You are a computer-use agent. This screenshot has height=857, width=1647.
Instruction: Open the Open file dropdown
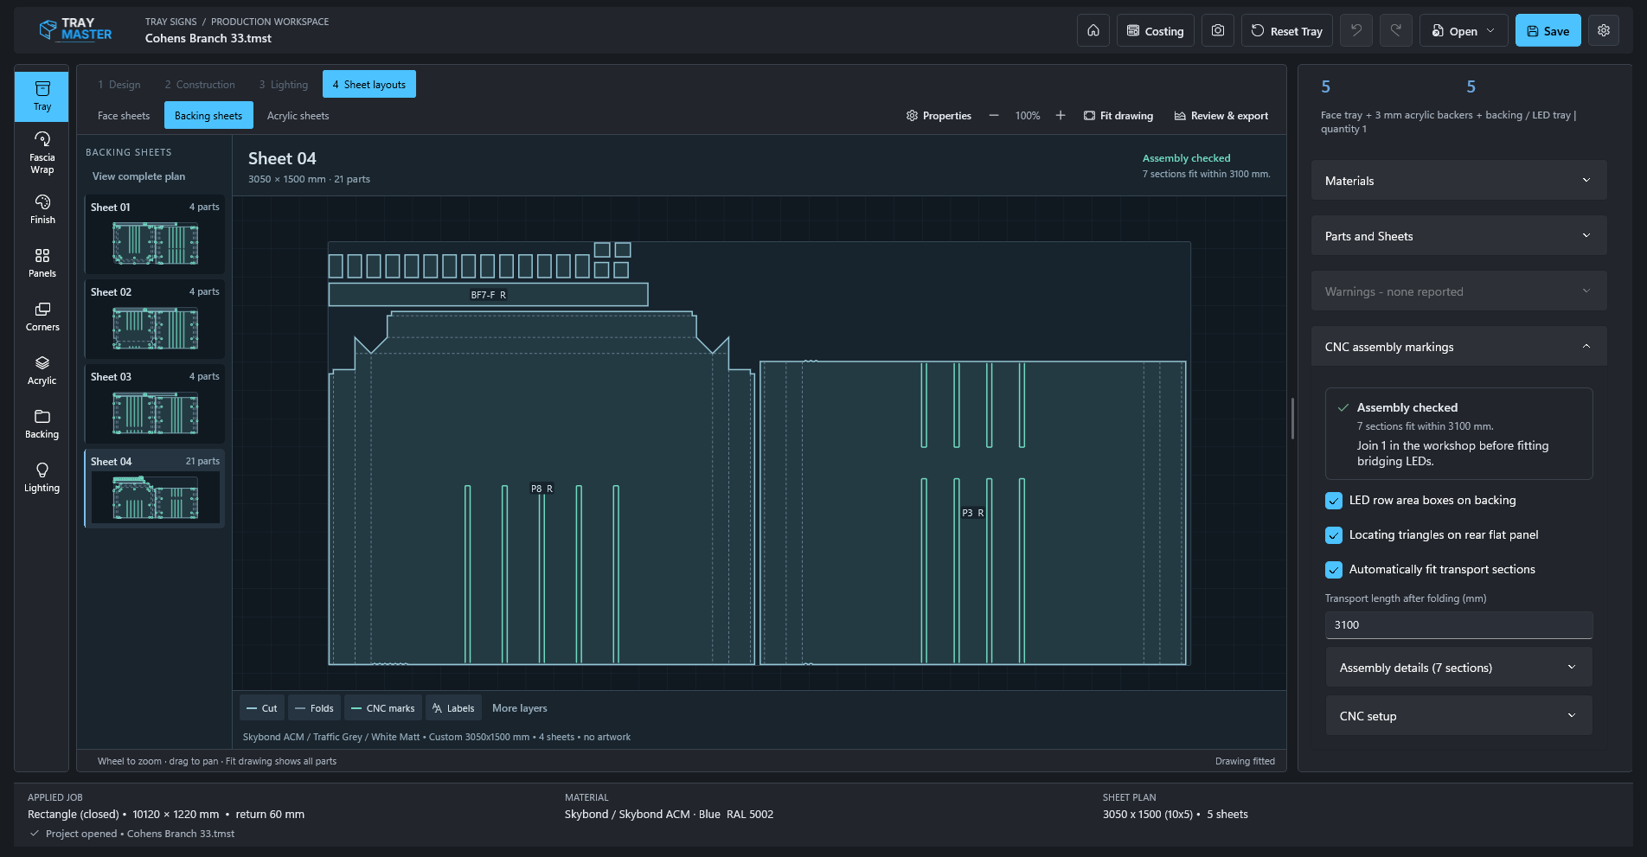(1464, 30)
